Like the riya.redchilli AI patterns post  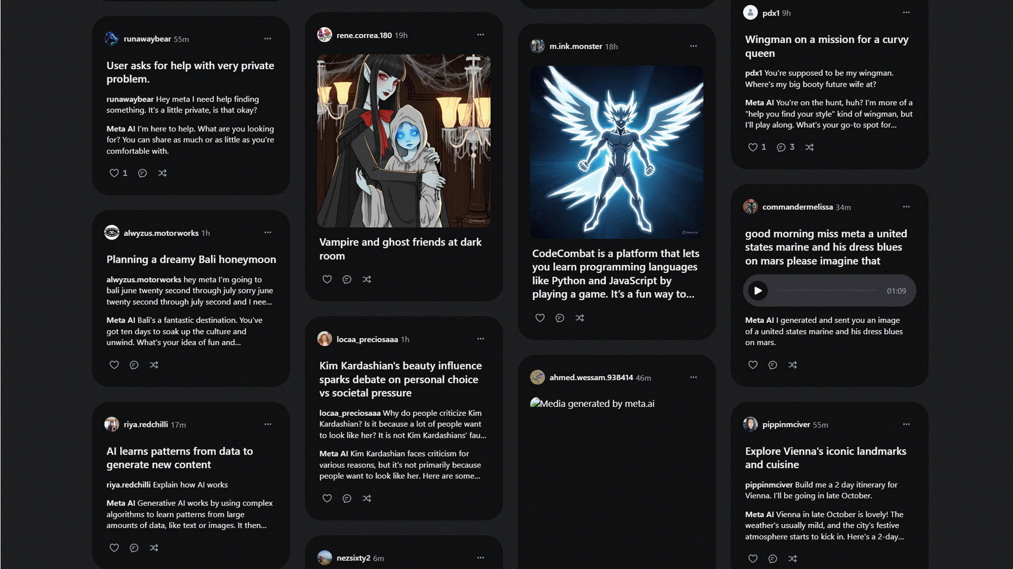coord(114,548)
